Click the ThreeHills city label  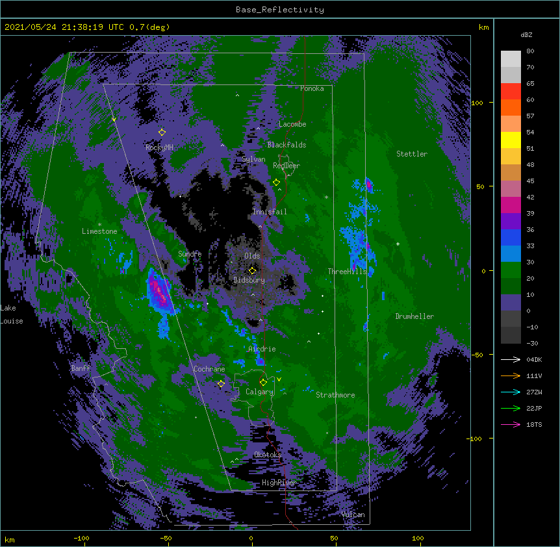coord(347,272)
